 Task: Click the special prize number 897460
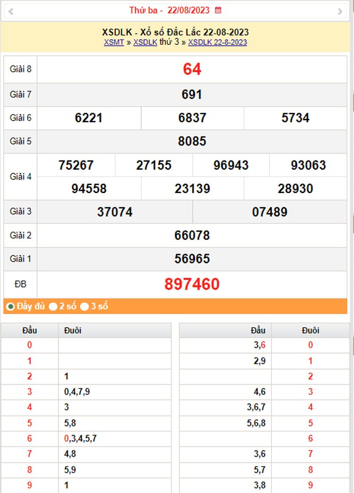192,284
